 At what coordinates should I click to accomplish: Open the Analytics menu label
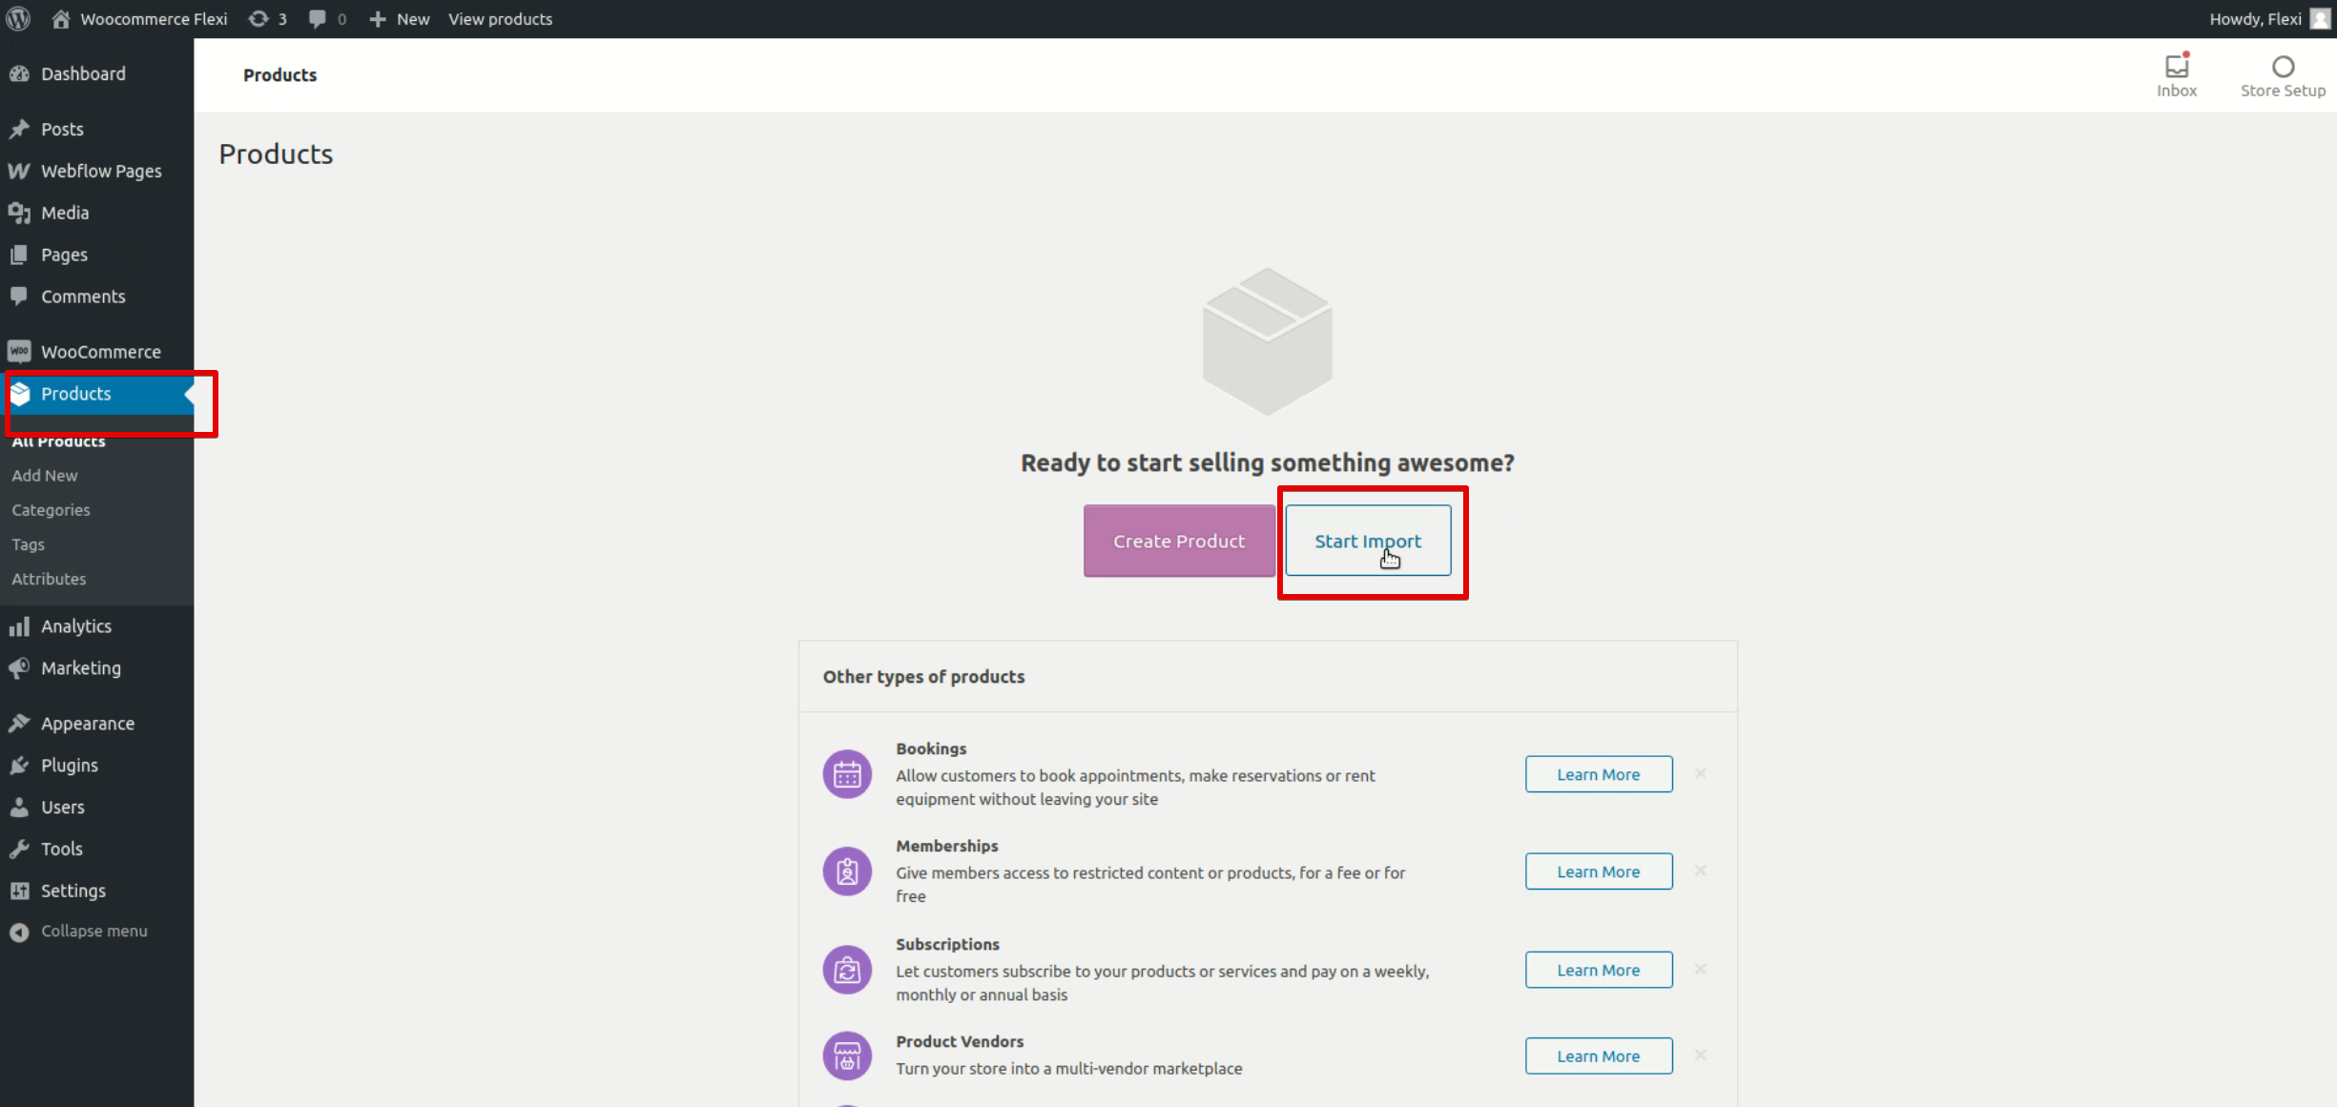click(76, 626)
